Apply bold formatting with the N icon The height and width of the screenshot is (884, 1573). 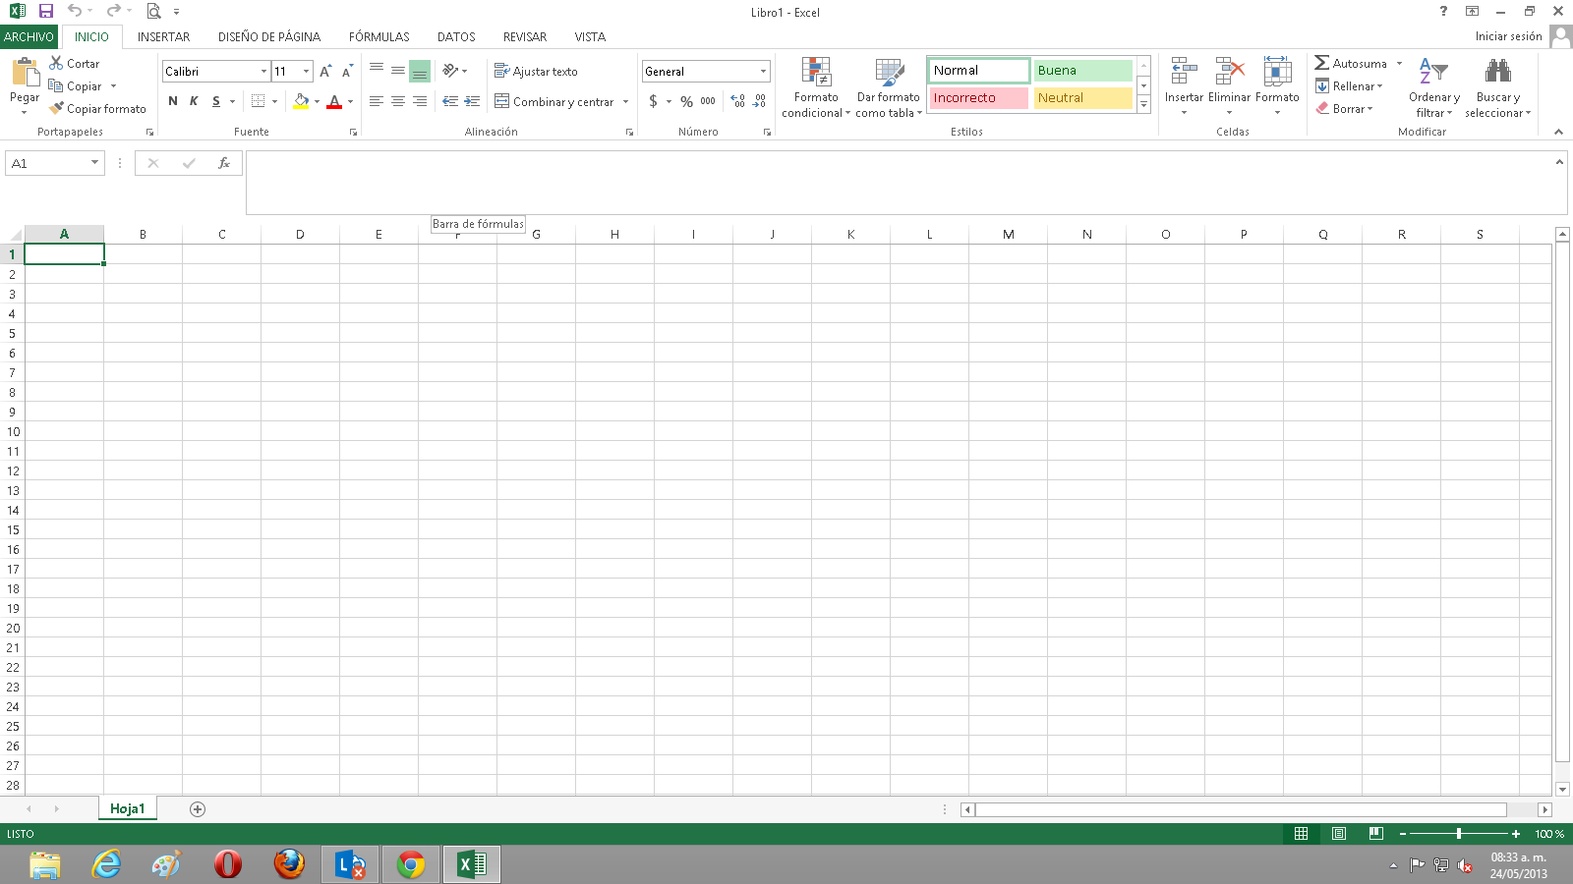[173, 100]
